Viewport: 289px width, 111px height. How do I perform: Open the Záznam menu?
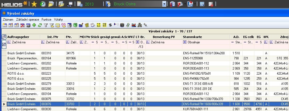[8, 20]
